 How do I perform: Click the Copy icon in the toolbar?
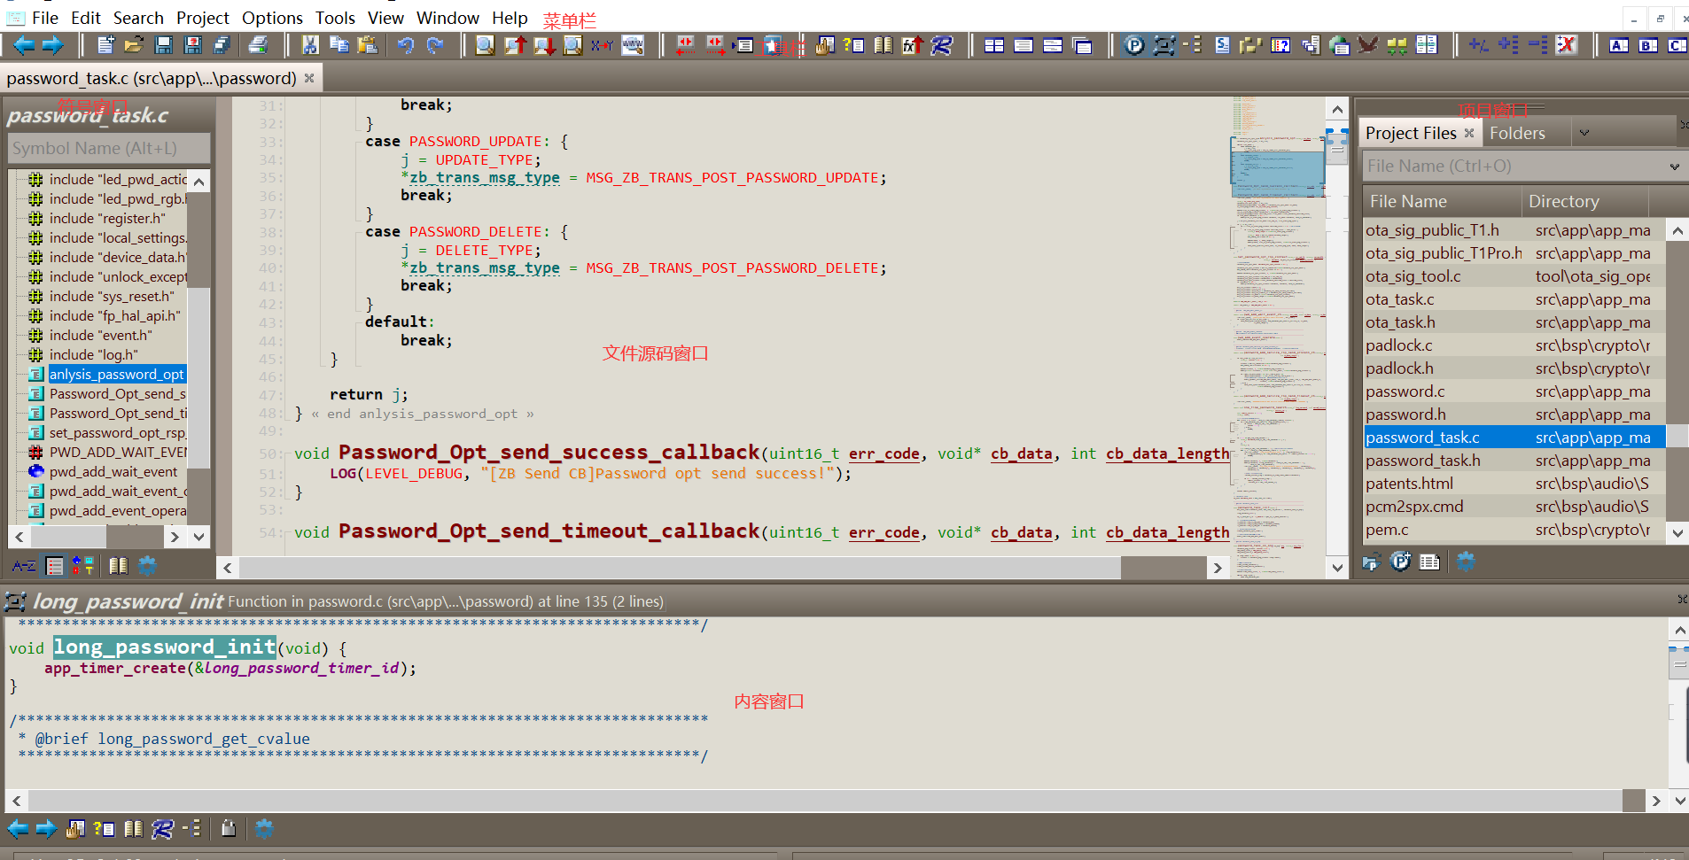tap(339, 45)
